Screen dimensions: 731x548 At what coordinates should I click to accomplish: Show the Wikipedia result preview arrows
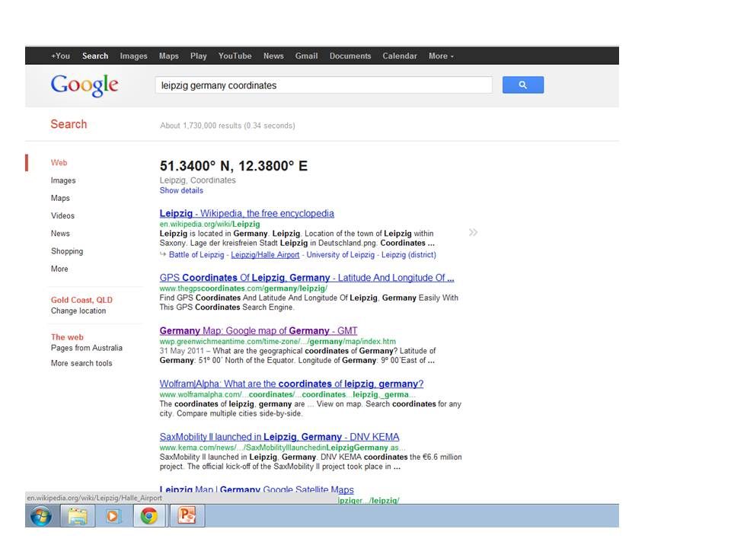[473, 232]
